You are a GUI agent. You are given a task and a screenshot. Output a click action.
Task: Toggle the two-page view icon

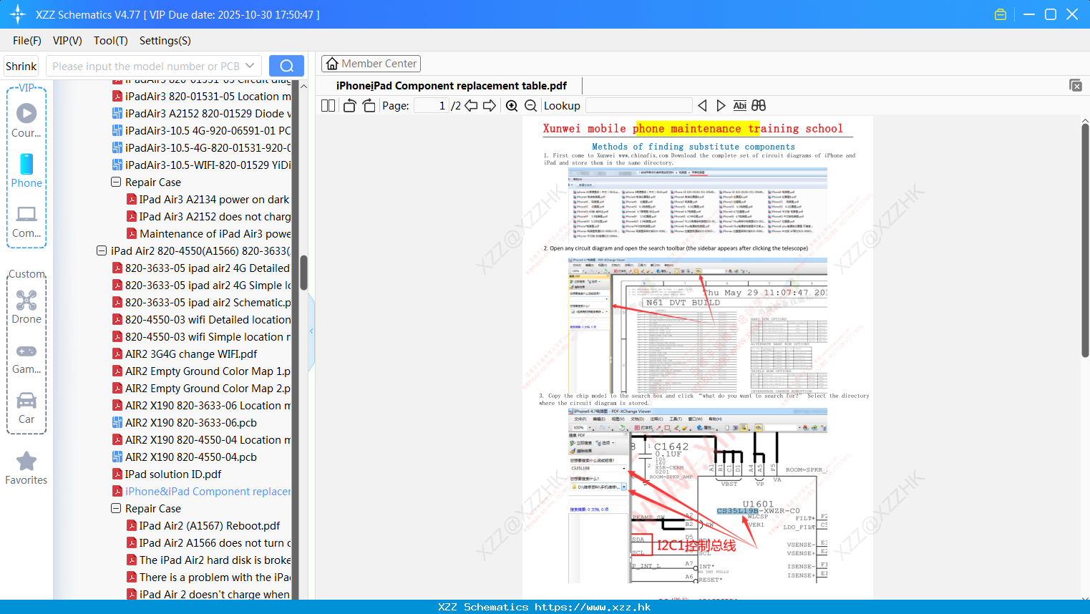point(328,106)
